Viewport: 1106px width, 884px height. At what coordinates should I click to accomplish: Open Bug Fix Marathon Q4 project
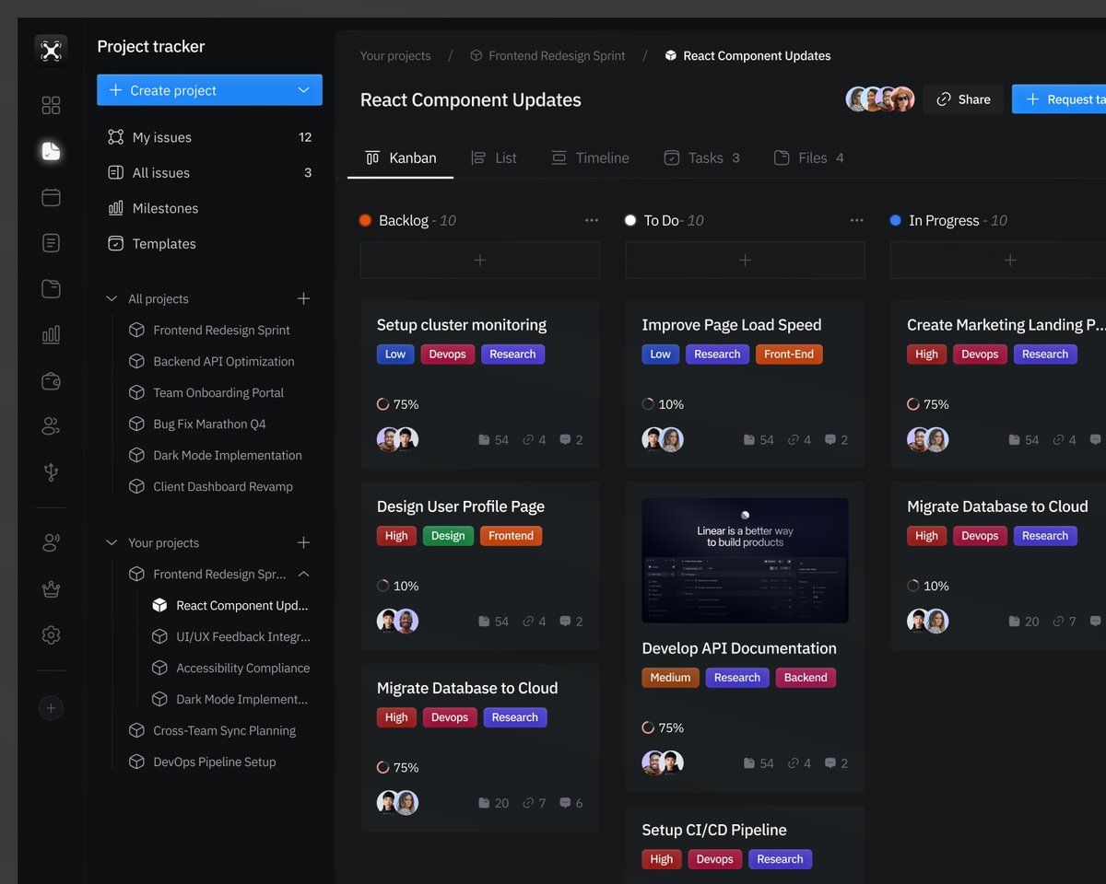pyautogui.click(x=196, y=424)
